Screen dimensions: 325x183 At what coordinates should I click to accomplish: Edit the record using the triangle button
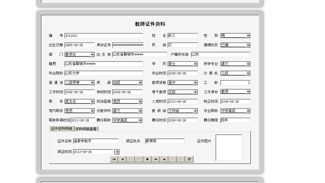pos(164,159)
